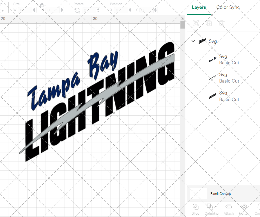260x217 pixels.
Task: Select the lightning bolt layer thumbnail
Action: pyautogui.click(x=212, y=78)
